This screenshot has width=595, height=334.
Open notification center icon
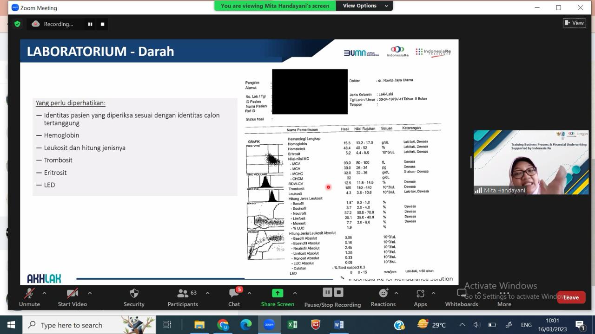point(580,325)
